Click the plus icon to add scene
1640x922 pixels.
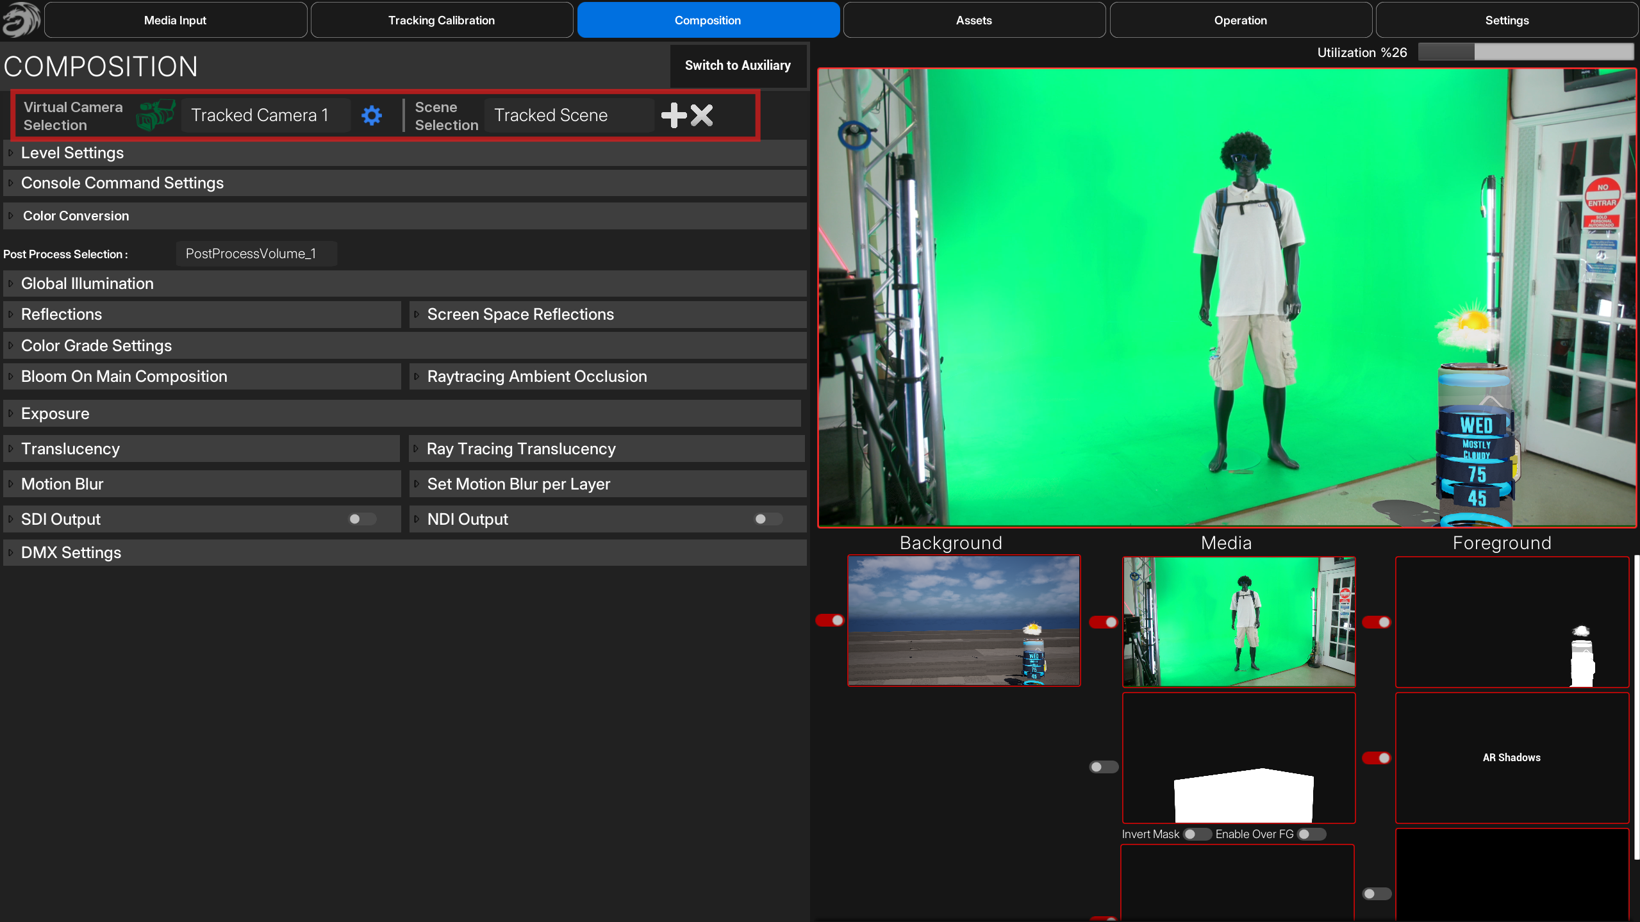coord(674,115)
